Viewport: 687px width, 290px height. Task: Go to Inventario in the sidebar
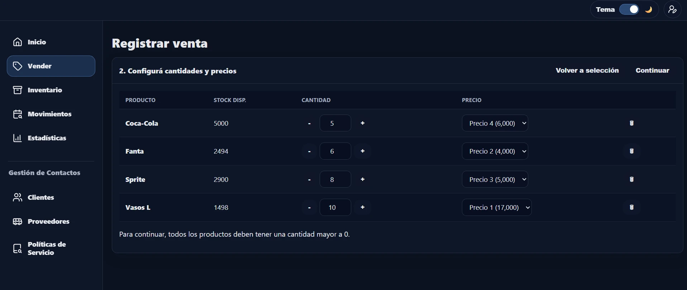45,90
